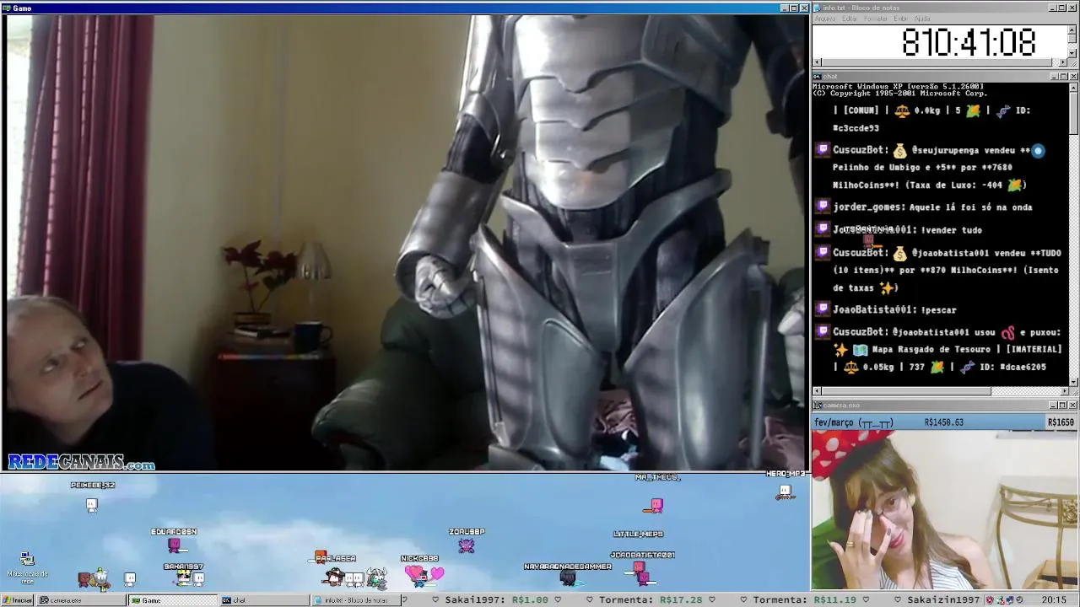Click Sakaizin1997 name in bottom ticker

point(943,600)
